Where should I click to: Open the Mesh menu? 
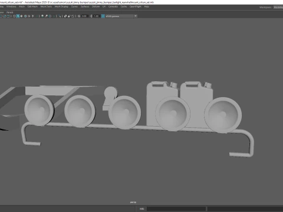click(x=22, y=6)
